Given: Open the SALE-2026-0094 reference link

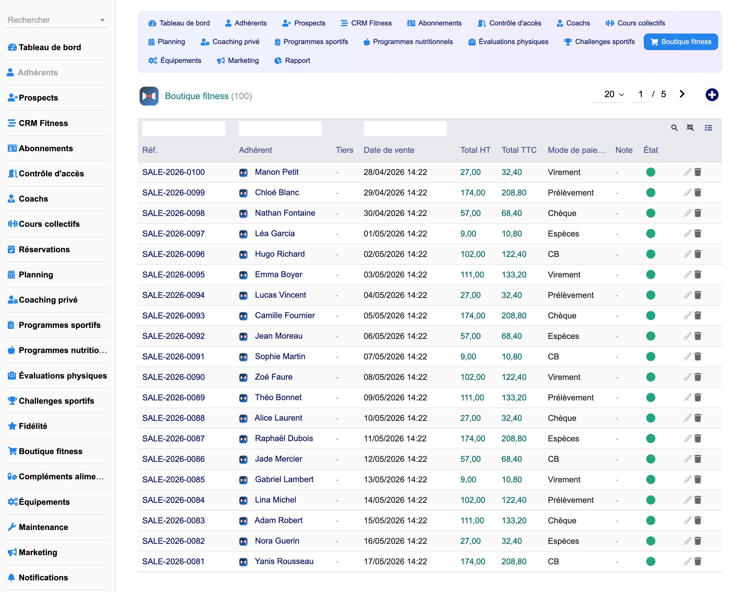Looking at the screenshot, I should [173, 295].
